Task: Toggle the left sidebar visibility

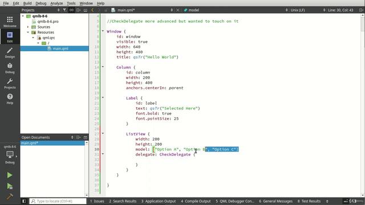Action: click(x=24, y=201)
